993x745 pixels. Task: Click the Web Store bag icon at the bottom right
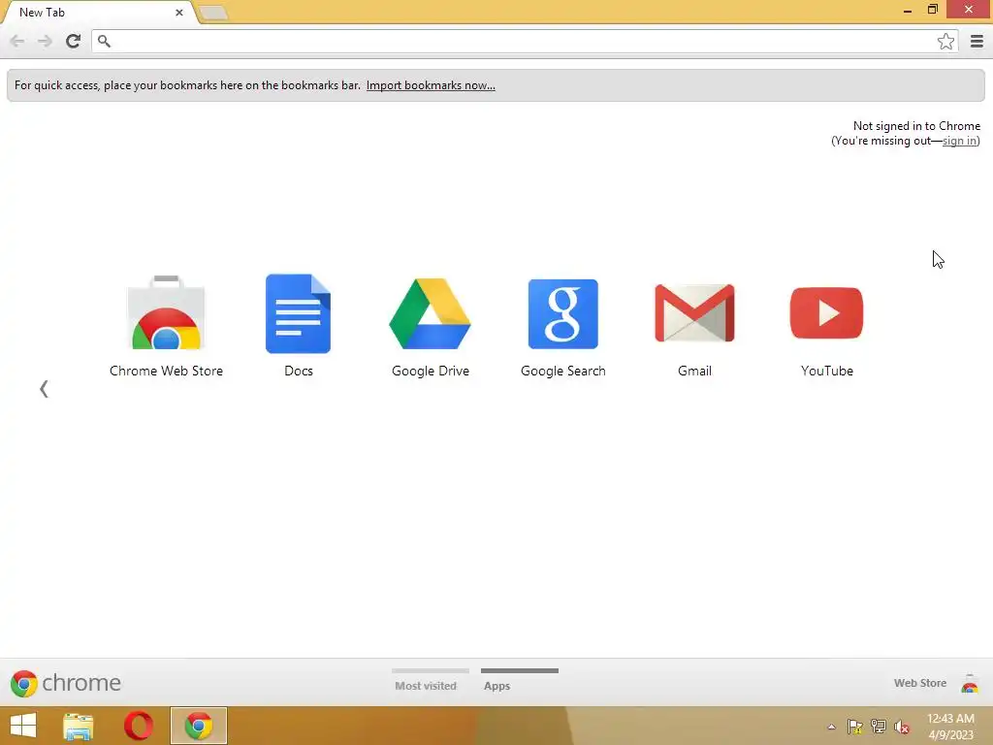[x=970, y=684]
